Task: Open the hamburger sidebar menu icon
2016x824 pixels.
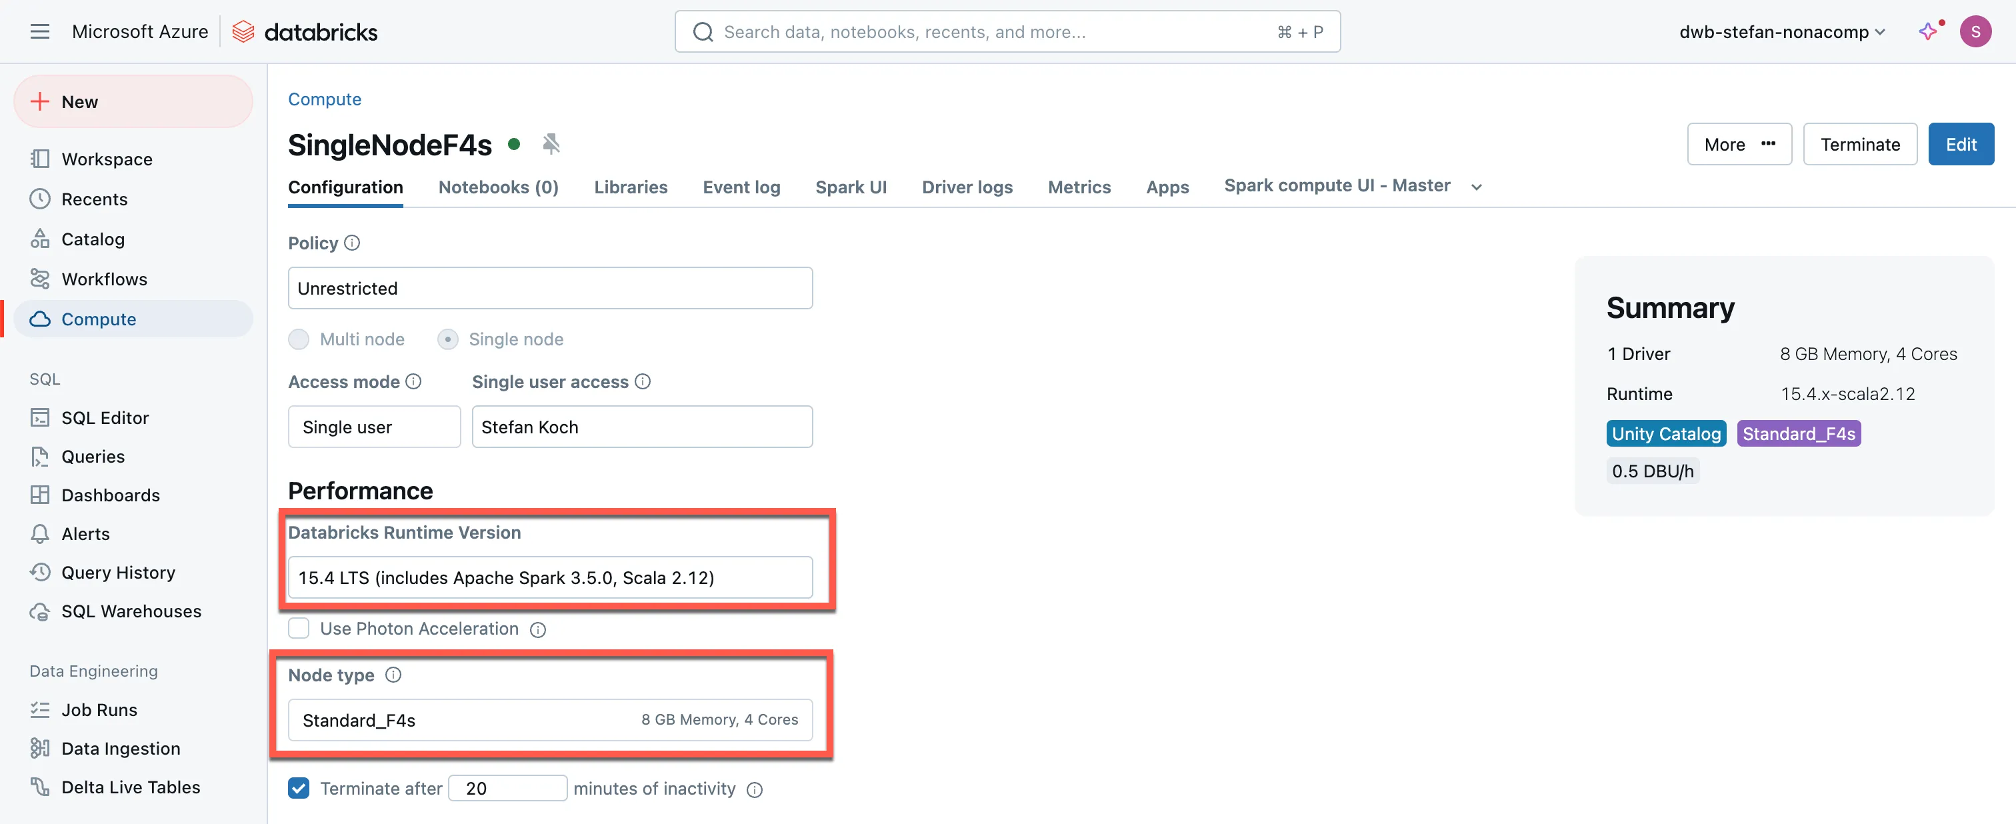Action: 39,31
